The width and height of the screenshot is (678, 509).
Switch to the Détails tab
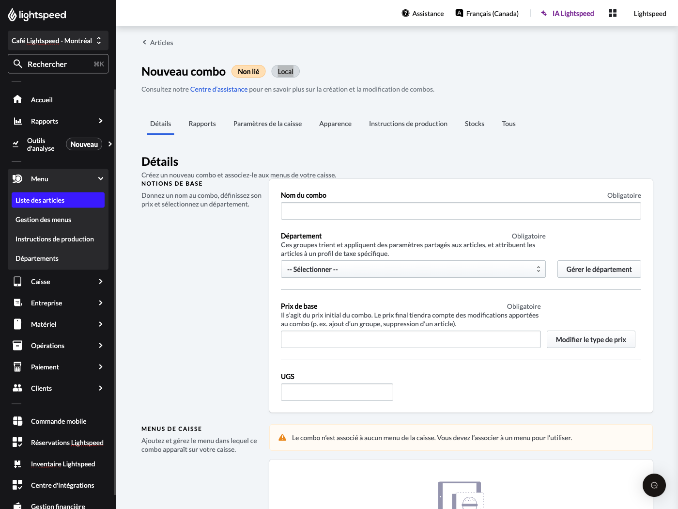coord(161,124)
